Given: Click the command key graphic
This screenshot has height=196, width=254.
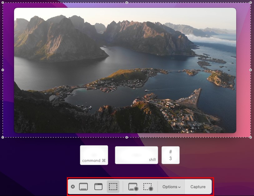Looking at the screenshot, I should tap(94, 155).
